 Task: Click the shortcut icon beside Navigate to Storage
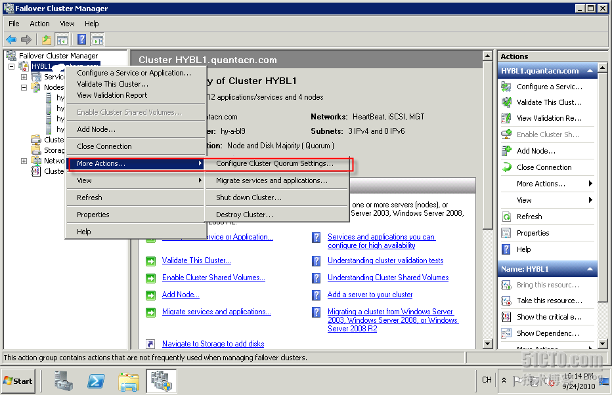click(150, 344)
